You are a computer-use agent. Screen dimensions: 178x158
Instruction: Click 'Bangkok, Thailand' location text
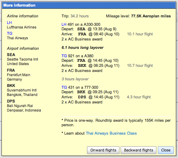pos(22,95)
